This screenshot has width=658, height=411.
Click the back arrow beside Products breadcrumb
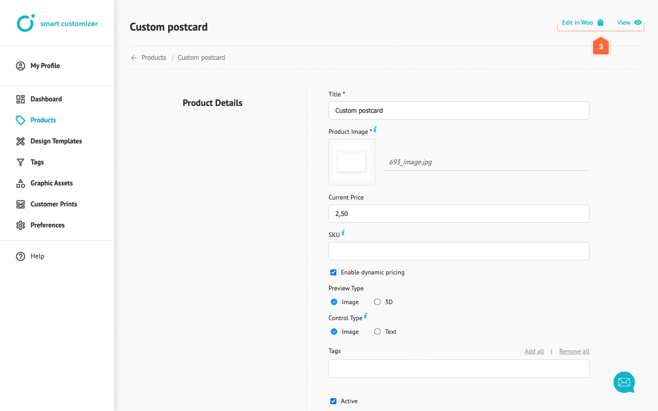pyautogui.click(x=134, y=58)
